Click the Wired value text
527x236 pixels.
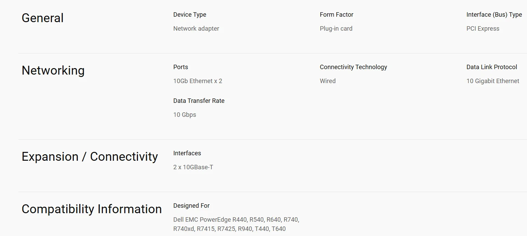328,81
